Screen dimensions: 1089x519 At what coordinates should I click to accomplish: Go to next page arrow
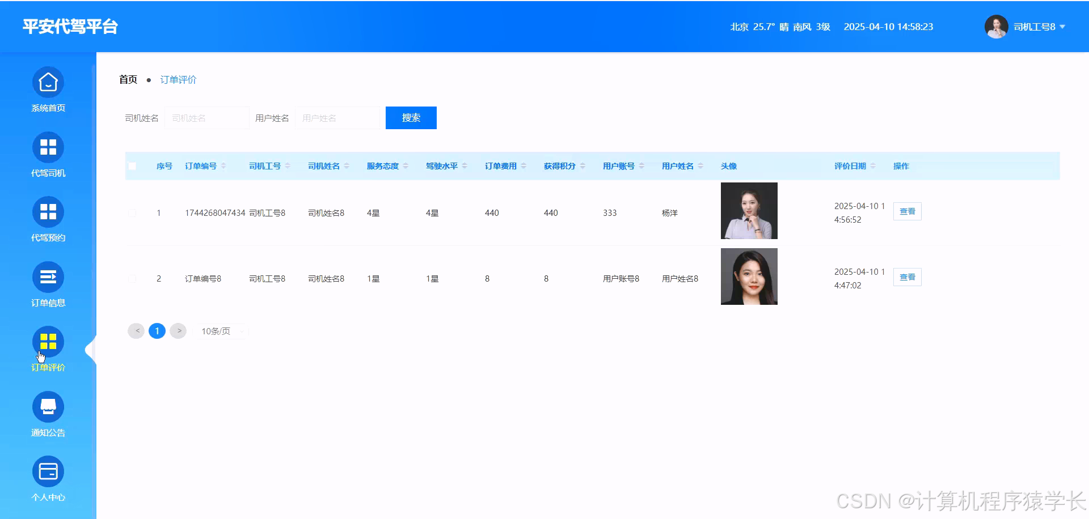coord(178,331)
